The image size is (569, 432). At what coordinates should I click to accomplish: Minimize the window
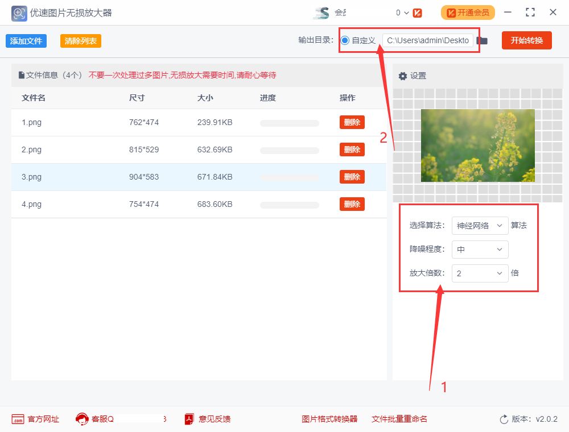pyautogui.click(x=508, y=13)
